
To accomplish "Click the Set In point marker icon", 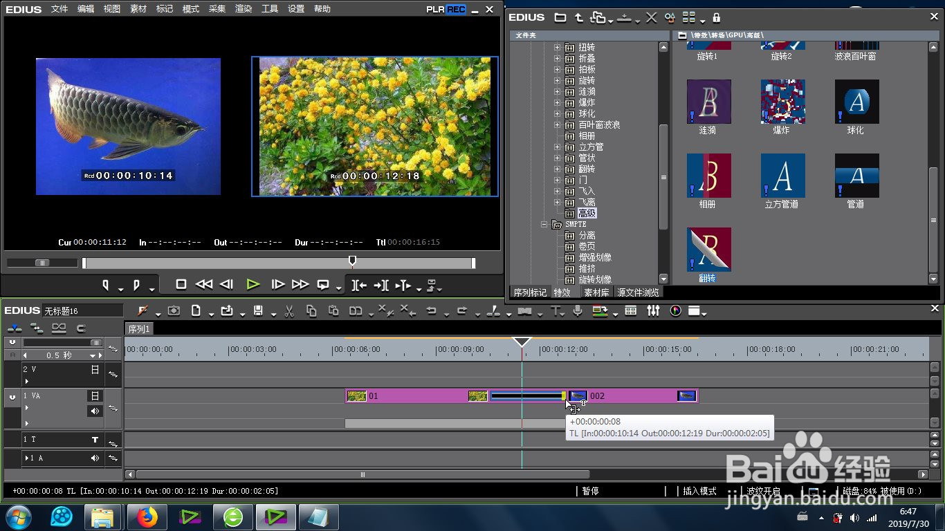I will [x=106, y=285].
